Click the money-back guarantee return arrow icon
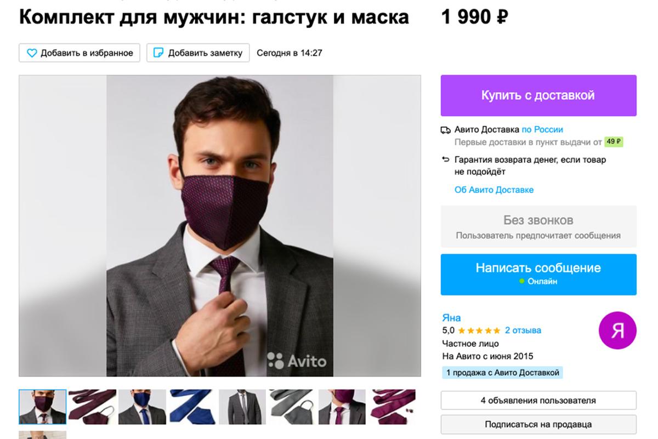 (x=446, y=160)
